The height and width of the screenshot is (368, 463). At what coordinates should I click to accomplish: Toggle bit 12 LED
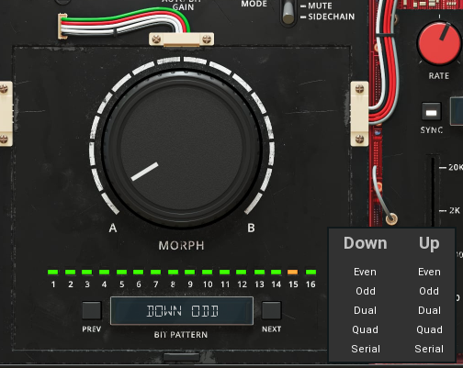pyautogui.click(x=242, y=272)
